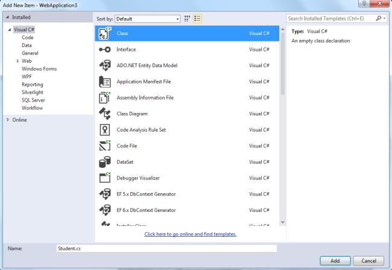Screen dimensions: 392x270
Task: Select the Silverlight category
Action: tap(33, 92)
